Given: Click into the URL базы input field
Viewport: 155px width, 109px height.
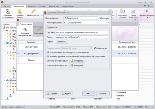Looking at the screenshot, I should pos(82,32).
